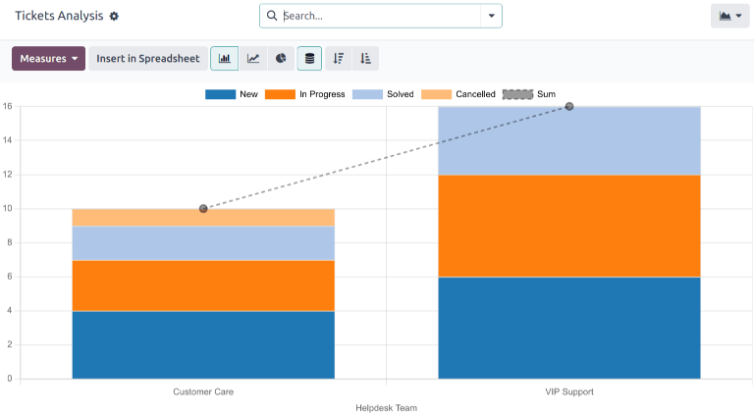Sort chart in ascending order

tap(365, 59)
